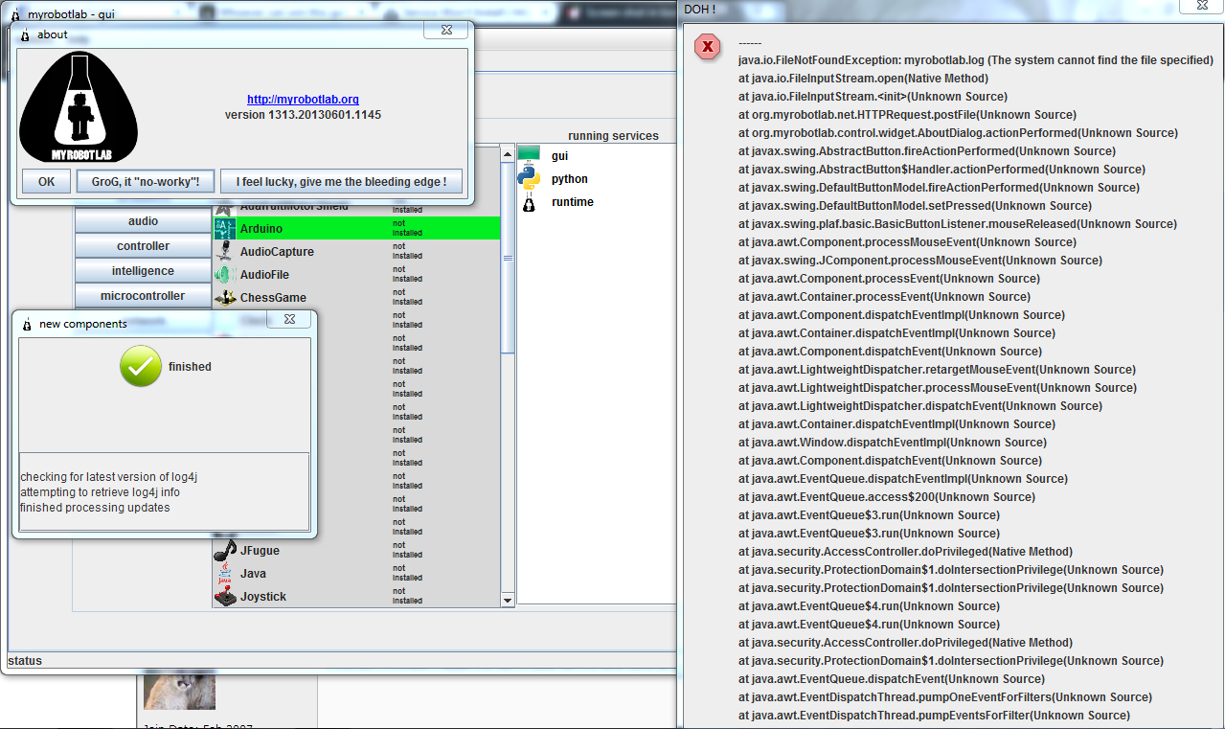Click the new components dialog title icon

[x=27, y=324]
